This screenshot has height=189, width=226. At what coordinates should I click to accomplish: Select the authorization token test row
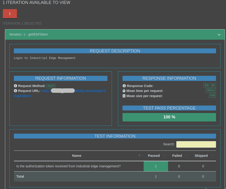pos(69,166)
